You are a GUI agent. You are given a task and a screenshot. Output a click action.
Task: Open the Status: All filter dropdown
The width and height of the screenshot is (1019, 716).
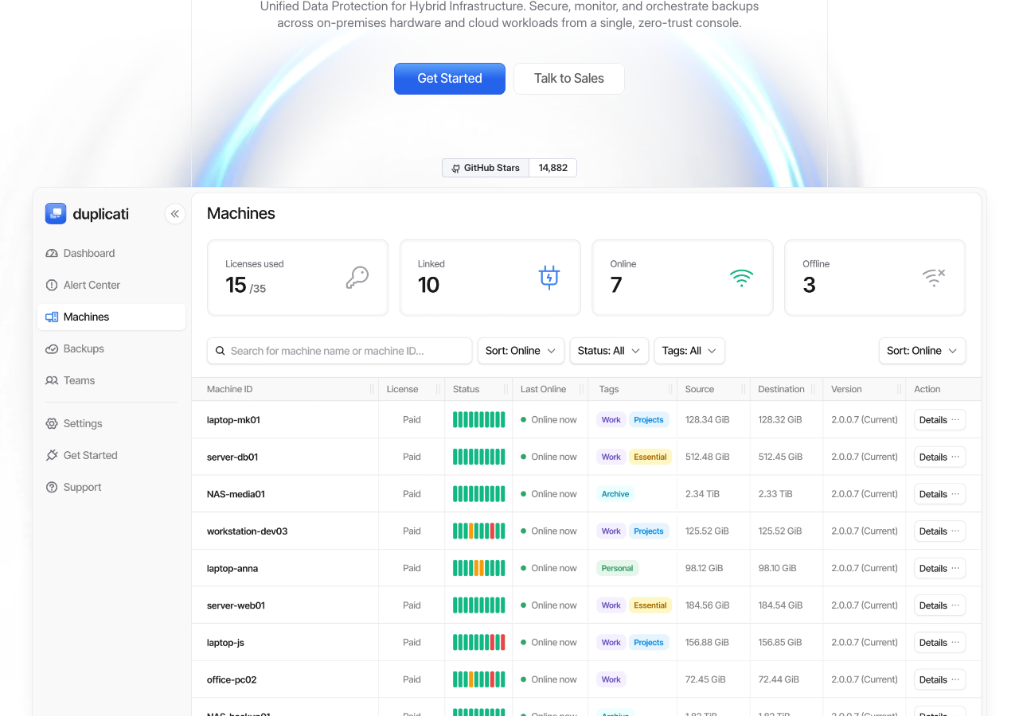click(610, 351)
